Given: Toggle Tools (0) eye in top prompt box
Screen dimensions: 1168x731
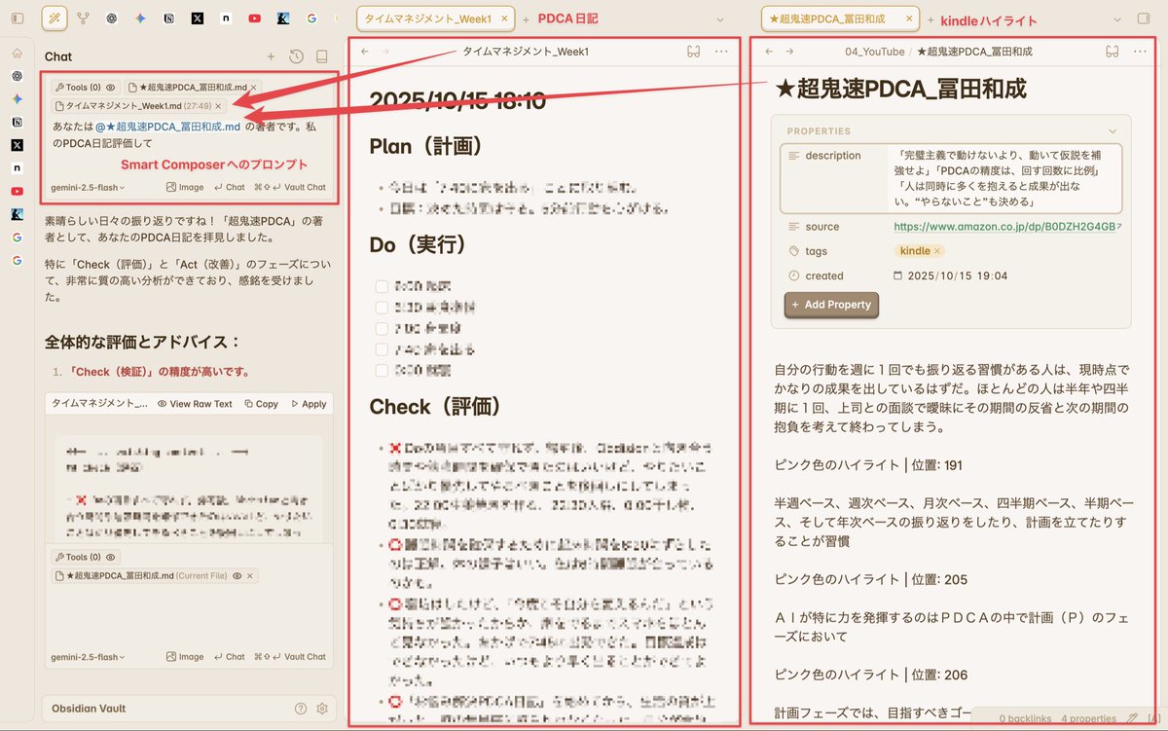Looking at the screenshot, I should (x=109, y=88).
